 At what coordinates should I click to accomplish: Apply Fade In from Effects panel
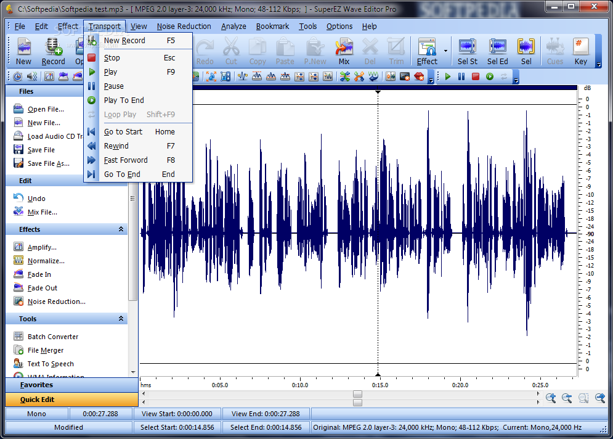pos(33,274)
